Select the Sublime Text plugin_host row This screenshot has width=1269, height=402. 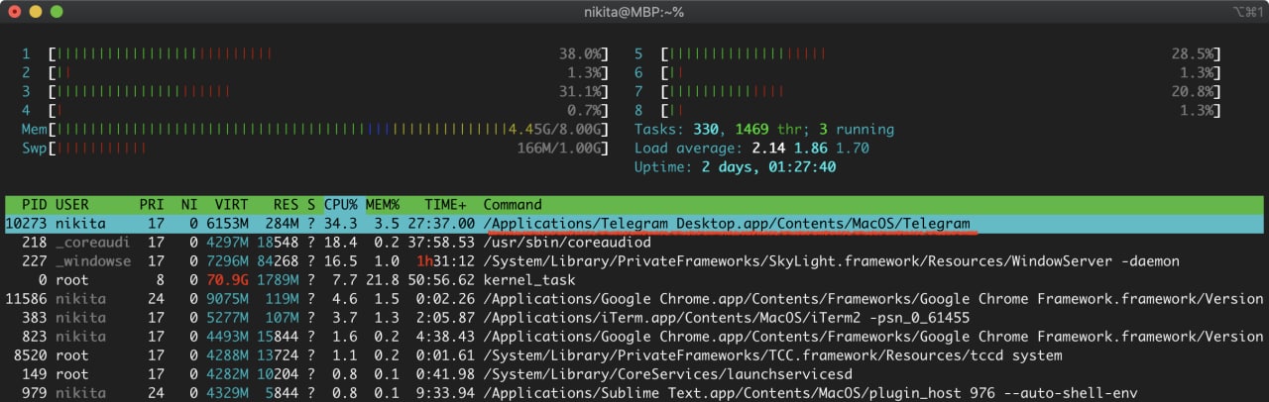tap(634, 394)
